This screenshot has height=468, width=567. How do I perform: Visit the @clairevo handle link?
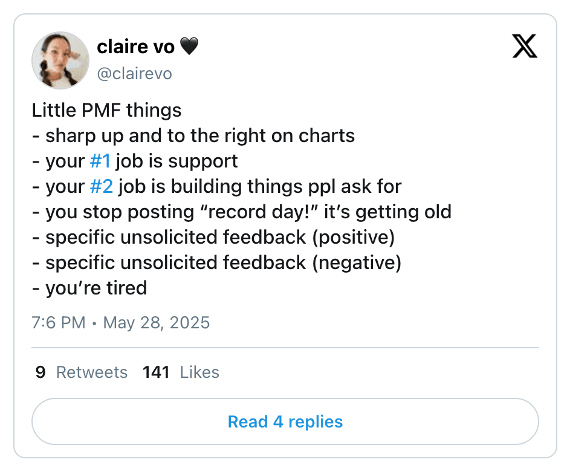tap(134, 74)
